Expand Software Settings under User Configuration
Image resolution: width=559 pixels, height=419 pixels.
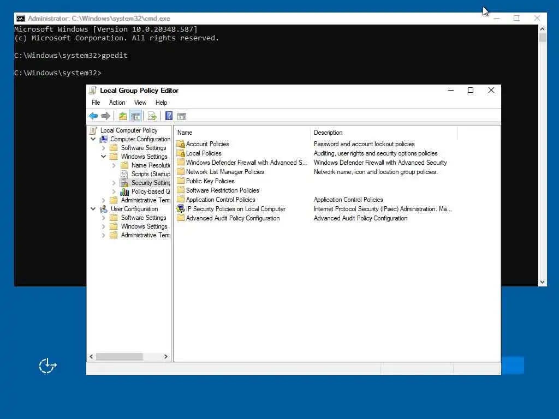(x=103, y=218)
